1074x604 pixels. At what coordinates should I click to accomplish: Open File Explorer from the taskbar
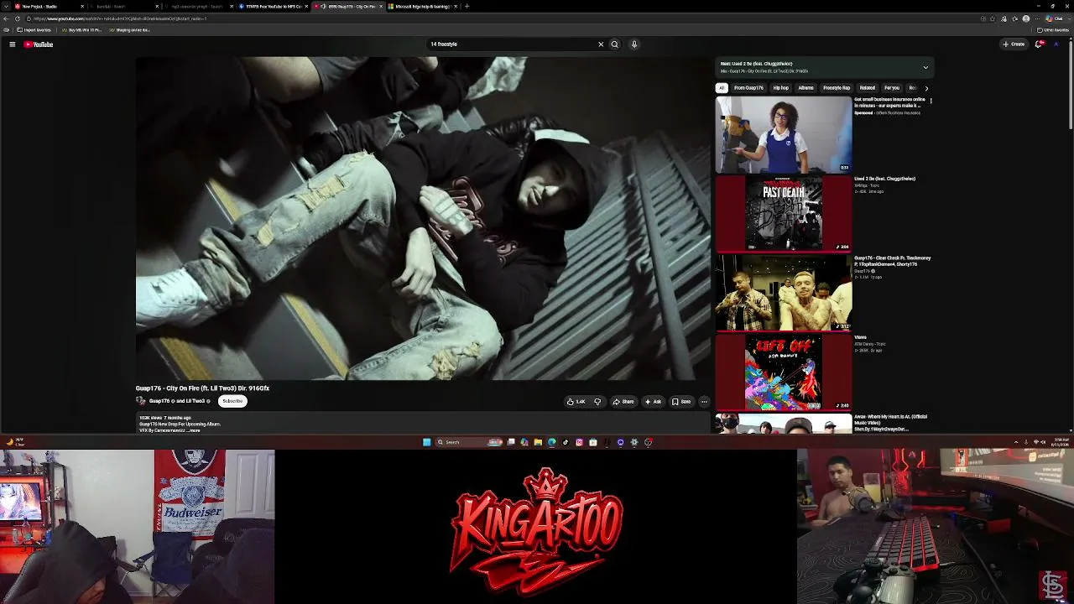[538, 442]
